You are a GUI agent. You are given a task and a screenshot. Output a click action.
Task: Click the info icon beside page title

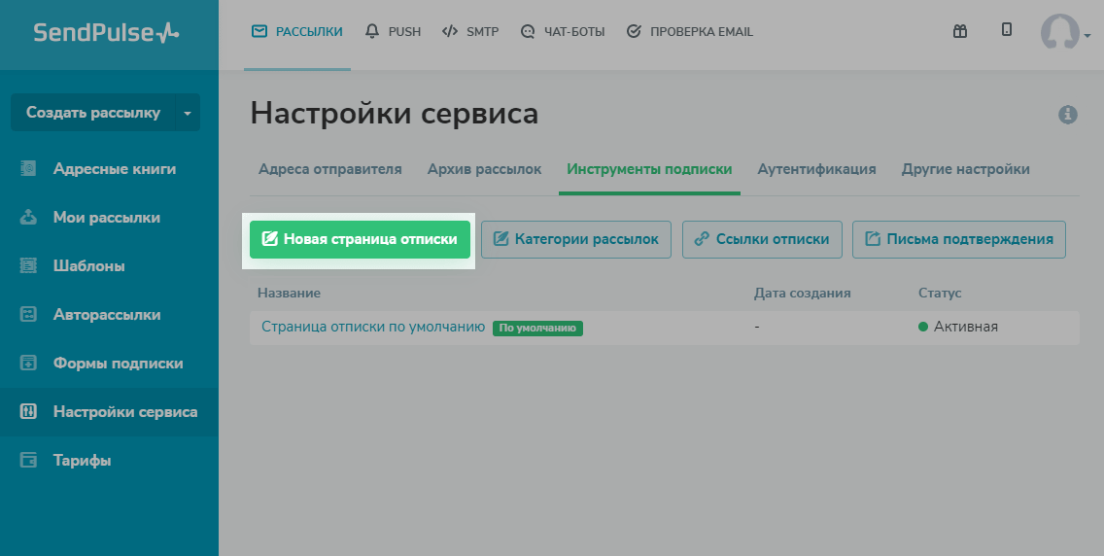click(1067, 115)
